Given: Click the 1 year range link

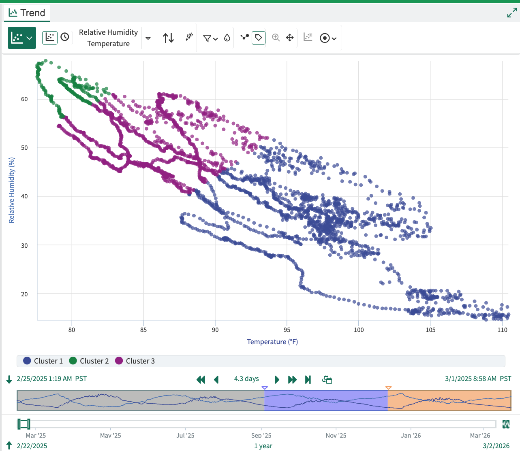Looking at the screenshot, I should 263,446.
